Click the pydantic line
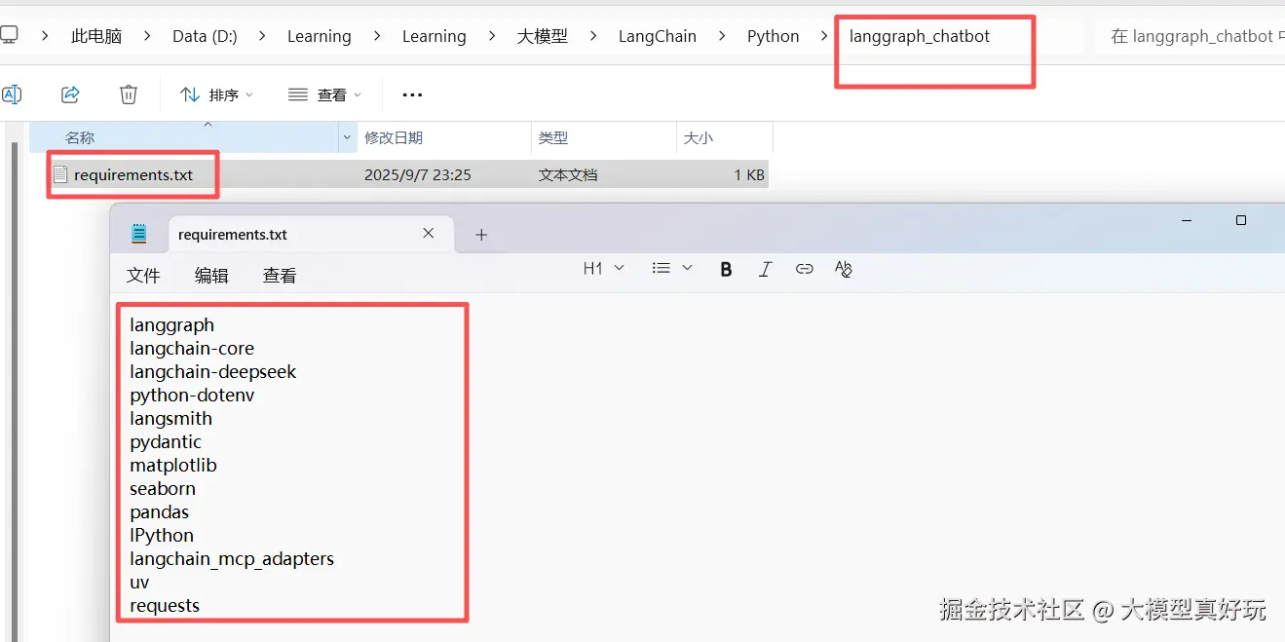The width and height of the screenshot is (1285, 642). [166, 442]
